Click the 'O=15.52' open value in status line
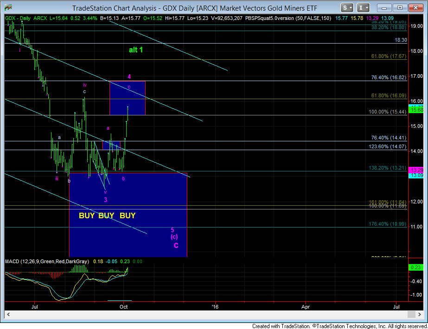Viewport: 428px width, 329px height. [x=153, y=18]
